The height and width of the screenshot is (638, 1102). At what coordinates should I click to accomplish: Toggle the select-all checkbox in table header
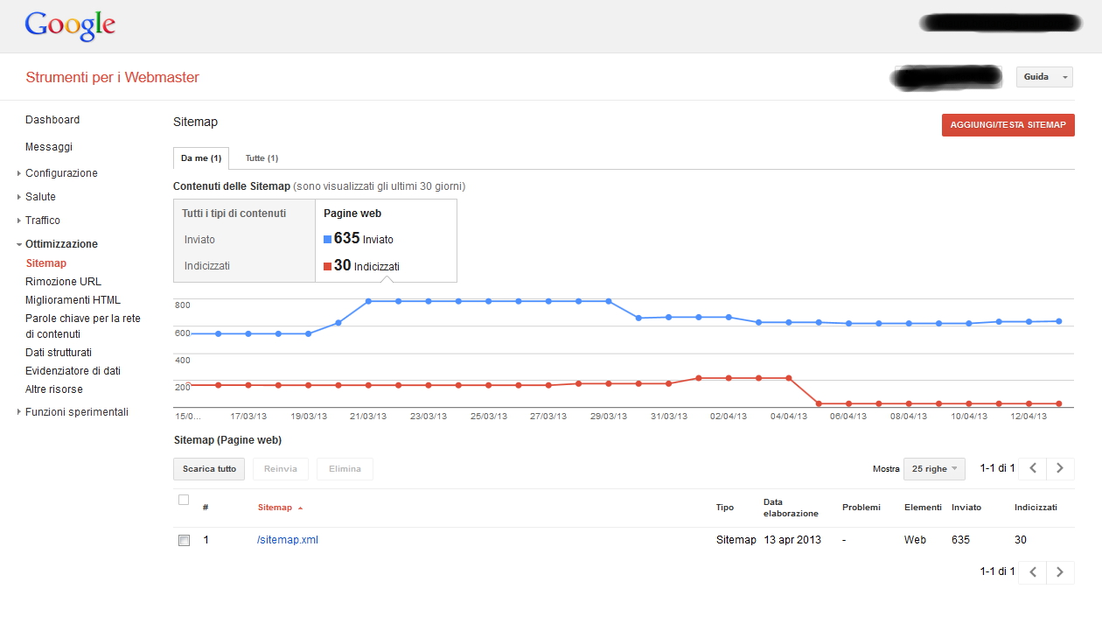[184, 500]
